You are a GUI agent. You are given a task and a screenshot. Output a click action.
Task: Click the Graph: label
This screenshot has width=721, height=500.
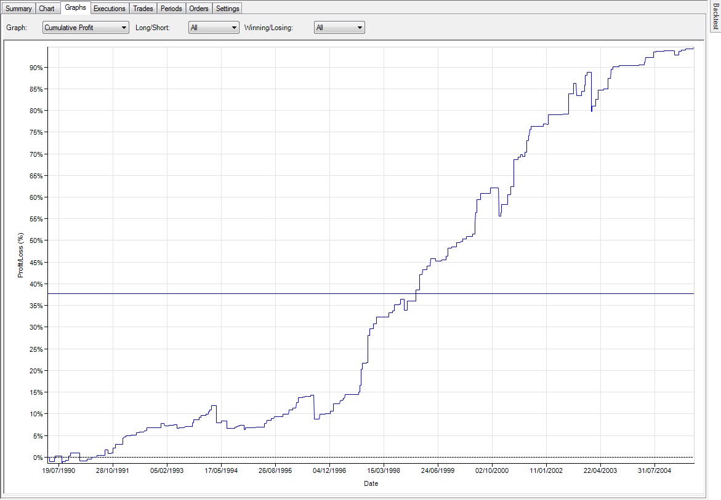(17, 28)
